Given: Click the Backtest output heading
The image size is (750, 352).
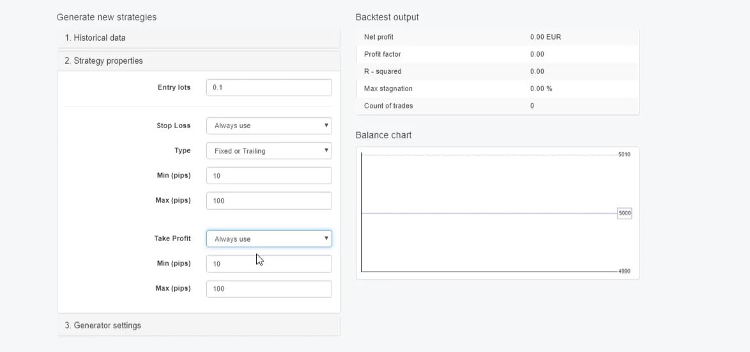Looking at the screenshot, I should point(387,17).
